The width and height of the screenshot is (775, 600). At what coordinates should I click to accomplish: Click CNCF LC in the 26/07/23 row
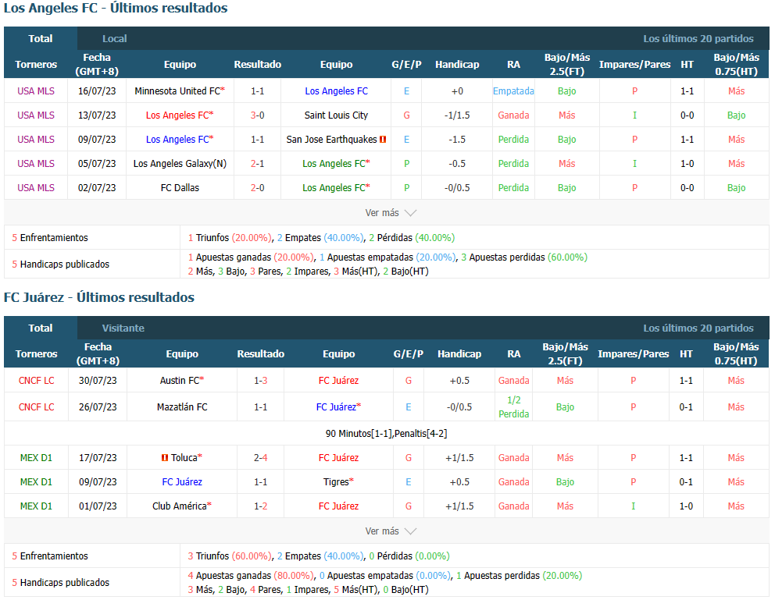pos(36,407)
